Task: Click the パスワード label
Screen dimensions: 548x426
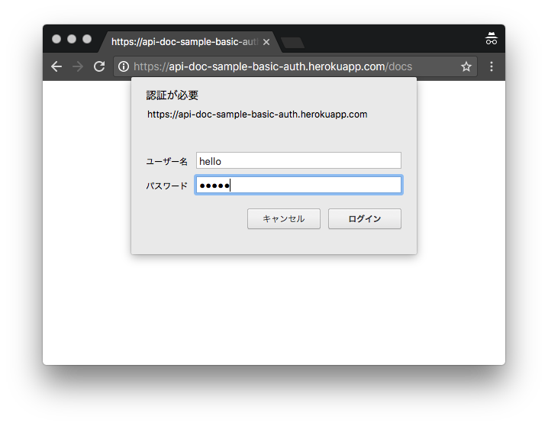Action: [166, 186]
